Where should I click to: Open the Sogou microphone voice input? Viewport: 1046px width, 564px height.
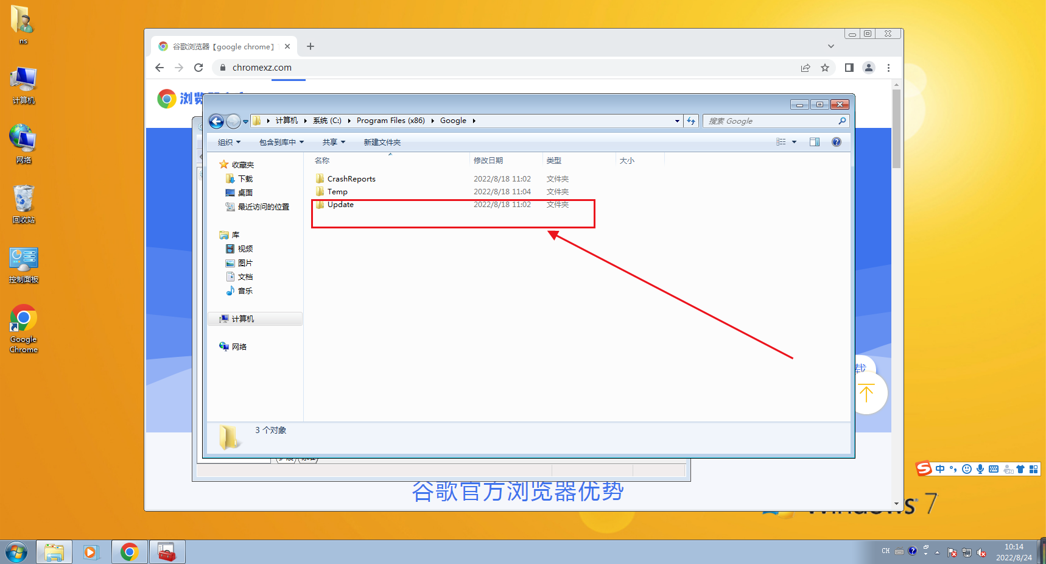980,469
